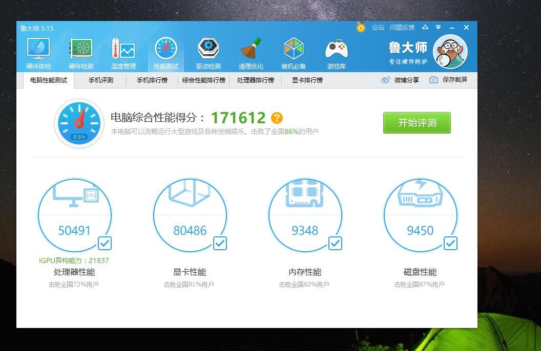
Task: Open the 游戏库 game library icon
Action: pyautogui.click(x=337, y=51)
